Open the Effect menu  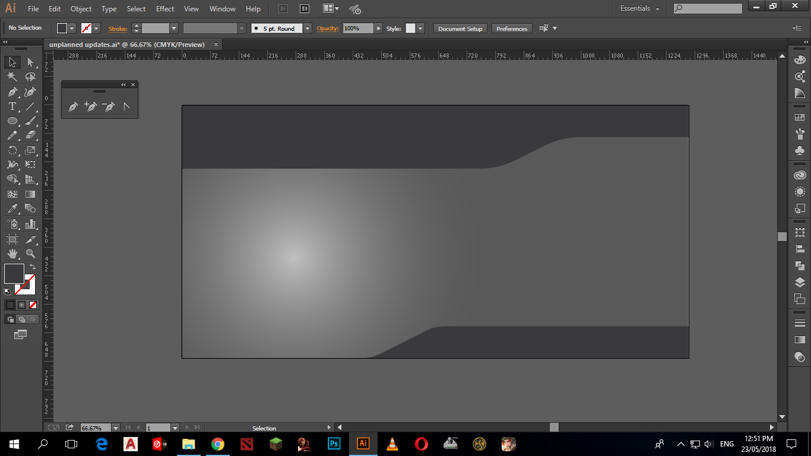[x=165, y=9]
